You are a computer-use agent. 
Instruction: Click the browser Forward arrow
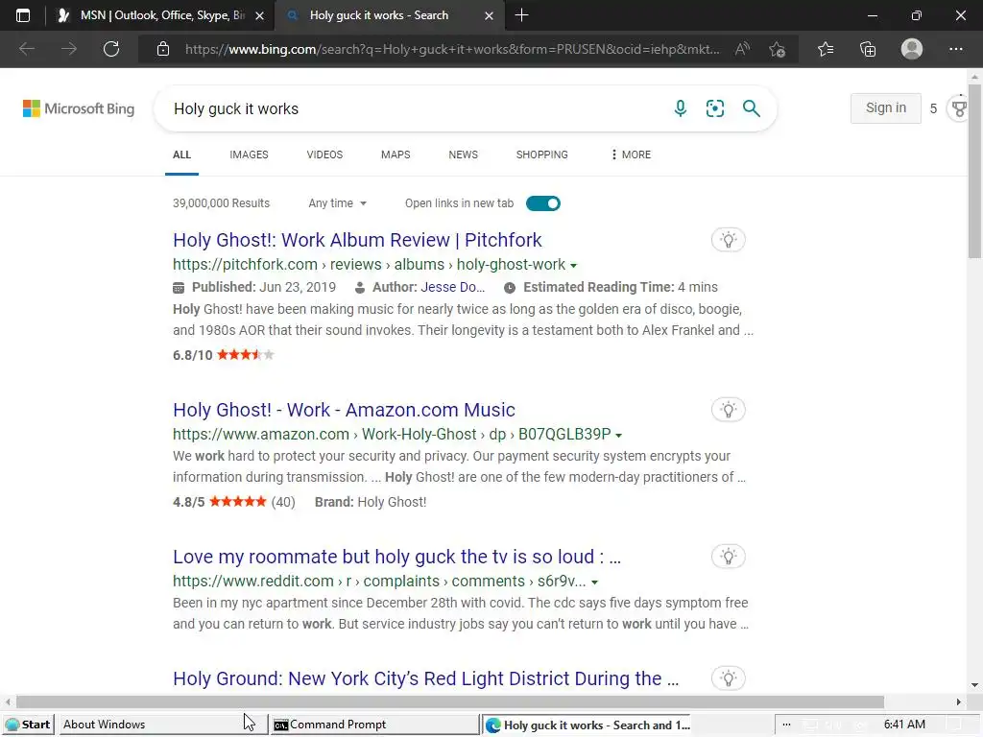pos(69,49)
